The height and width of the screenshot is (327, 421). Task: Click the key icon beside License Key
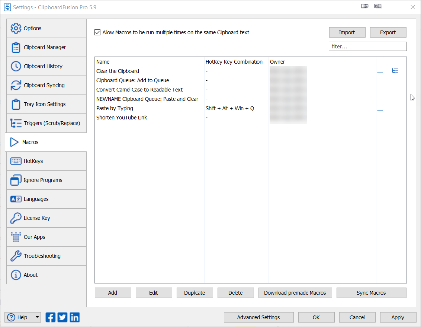[16, 218]
